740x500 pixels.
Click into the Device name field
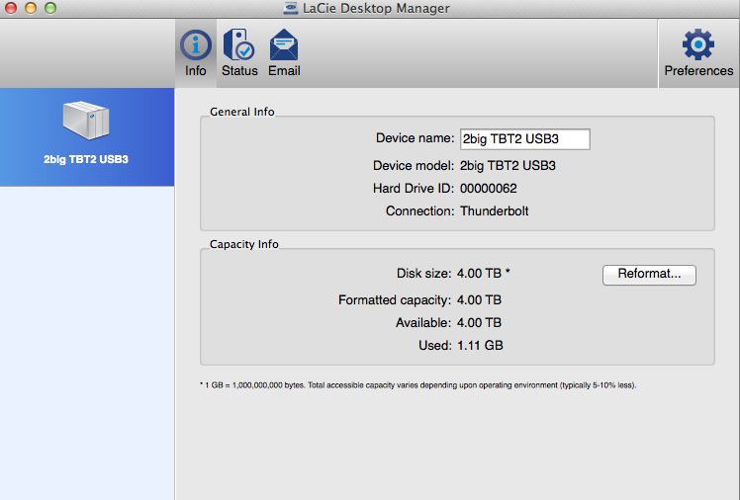click(x=524, y=139)
